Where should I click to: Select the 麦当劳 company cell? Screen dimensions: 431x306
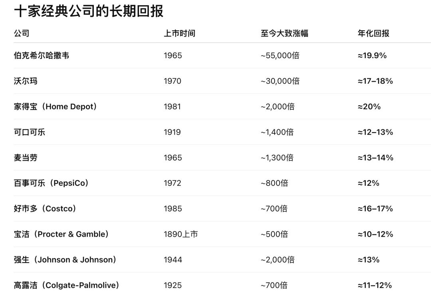(x=26, y=157)
